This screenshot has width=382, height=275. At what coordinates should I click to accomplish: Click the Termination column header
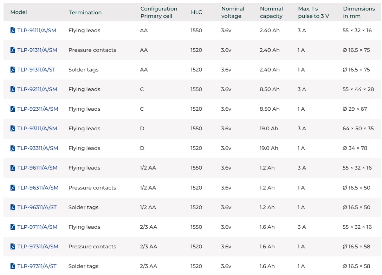point(85,13)
